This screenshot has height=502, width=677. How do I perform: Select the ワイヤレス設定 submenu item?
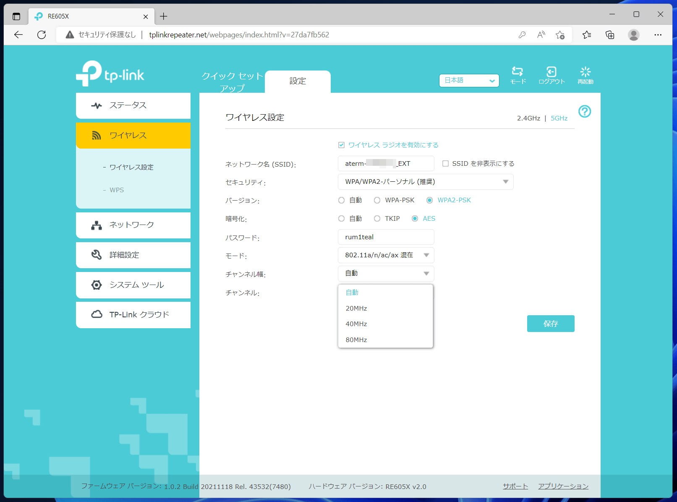point(131,167)
